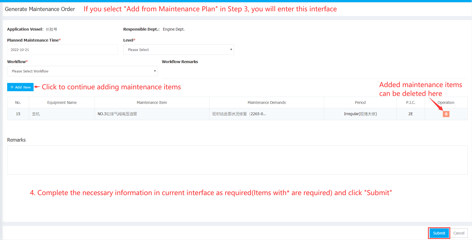Click the Add Item button
The image size is (472, 240).
click(x=20, y=87)
